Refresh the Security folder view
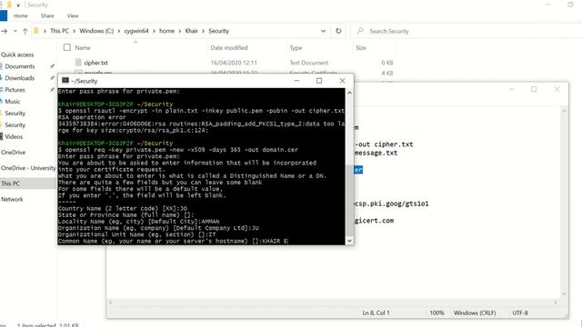Image resolution: width=582 pixels, height=327 pixels. (338, 31)
